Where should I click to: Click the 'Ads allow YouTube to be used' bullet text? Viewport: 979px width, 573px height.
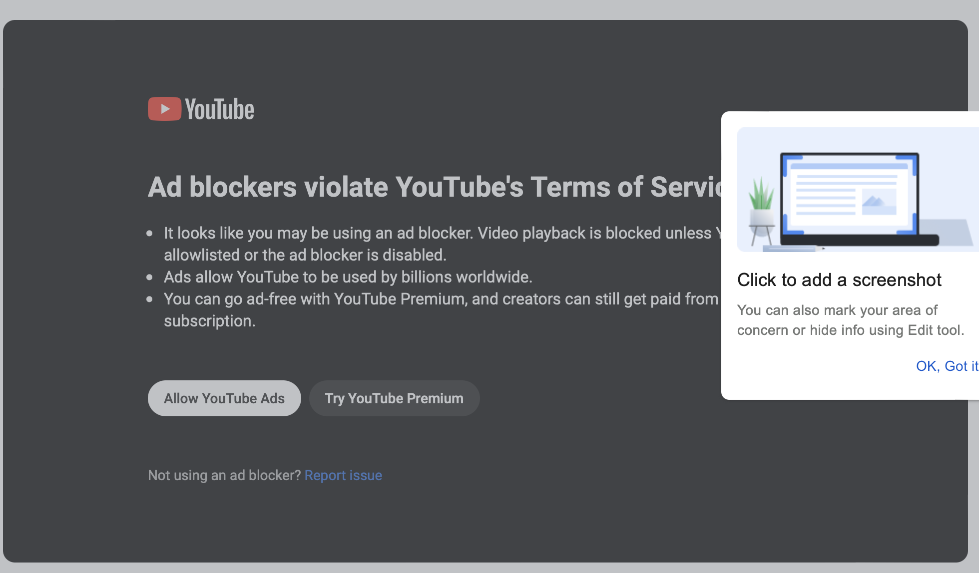348,277
